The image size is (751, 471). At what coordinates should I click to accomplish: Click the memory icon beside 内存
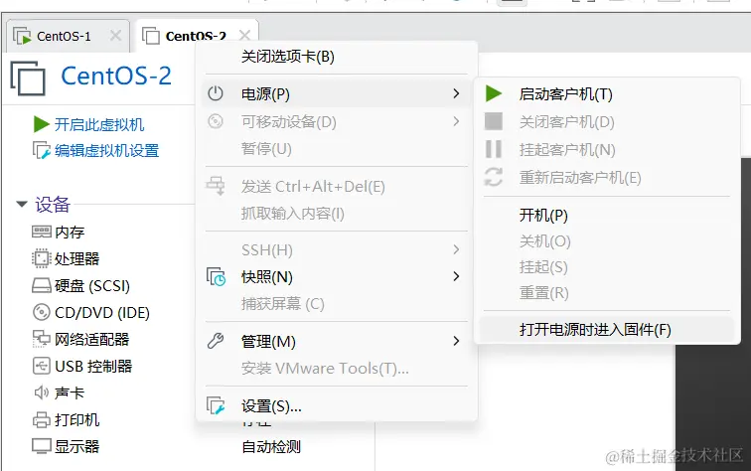click(x=42, y=232)
